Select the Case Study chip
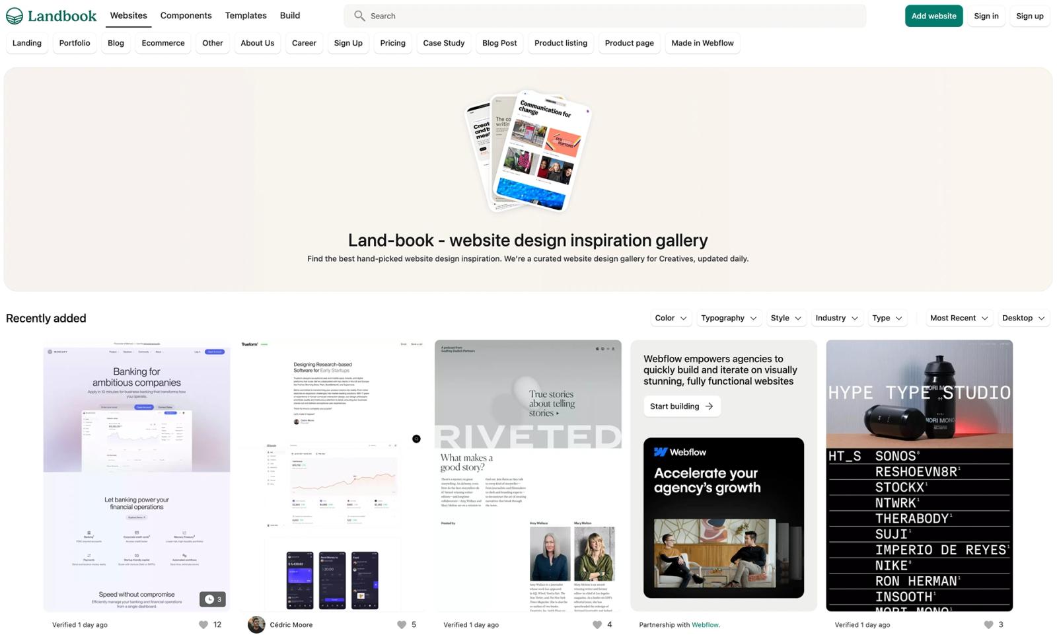1057x639 pixels. pos(444,43)
